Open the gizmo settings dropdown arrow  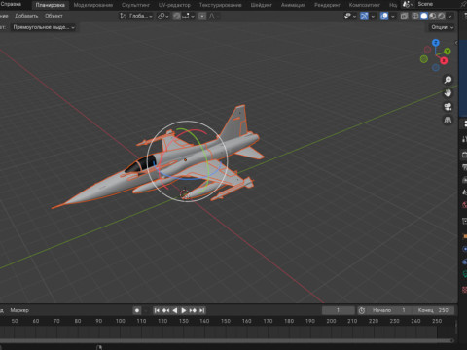[x=373, y=16]
